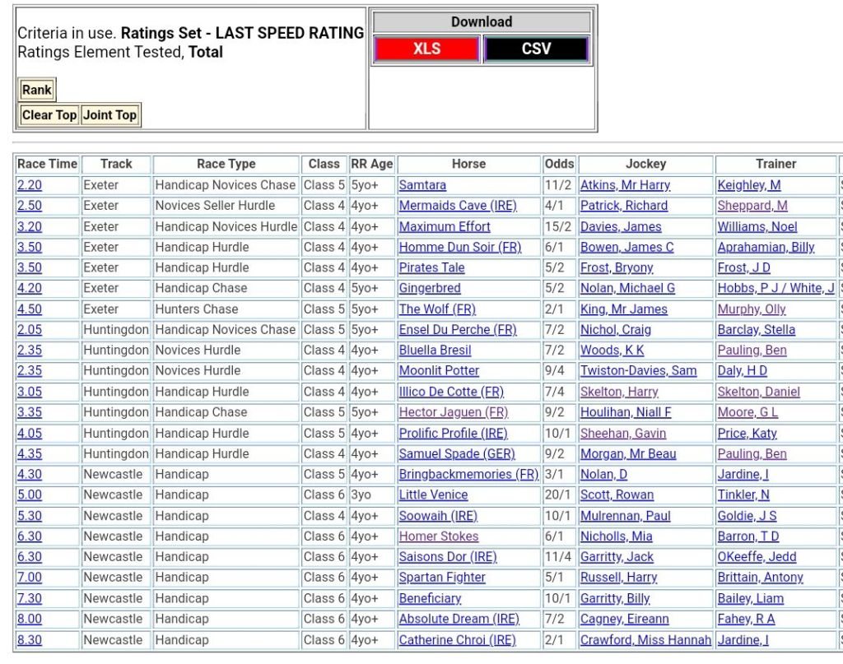Click the Horse column header
The image size is (843, 664).
click(468, 164)
